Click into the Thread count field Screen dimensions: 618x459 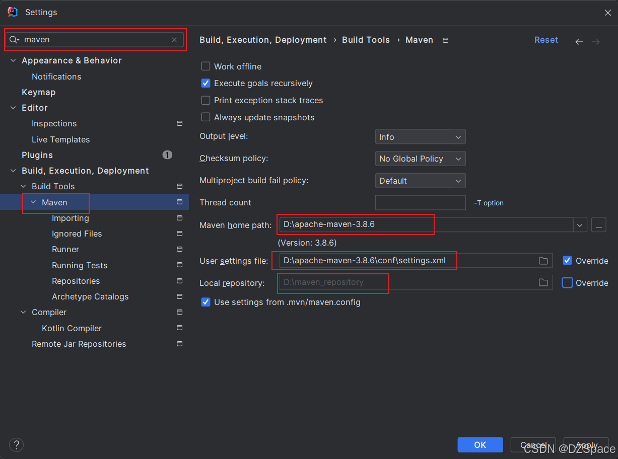pyautogui.click(x=420, y=202)
